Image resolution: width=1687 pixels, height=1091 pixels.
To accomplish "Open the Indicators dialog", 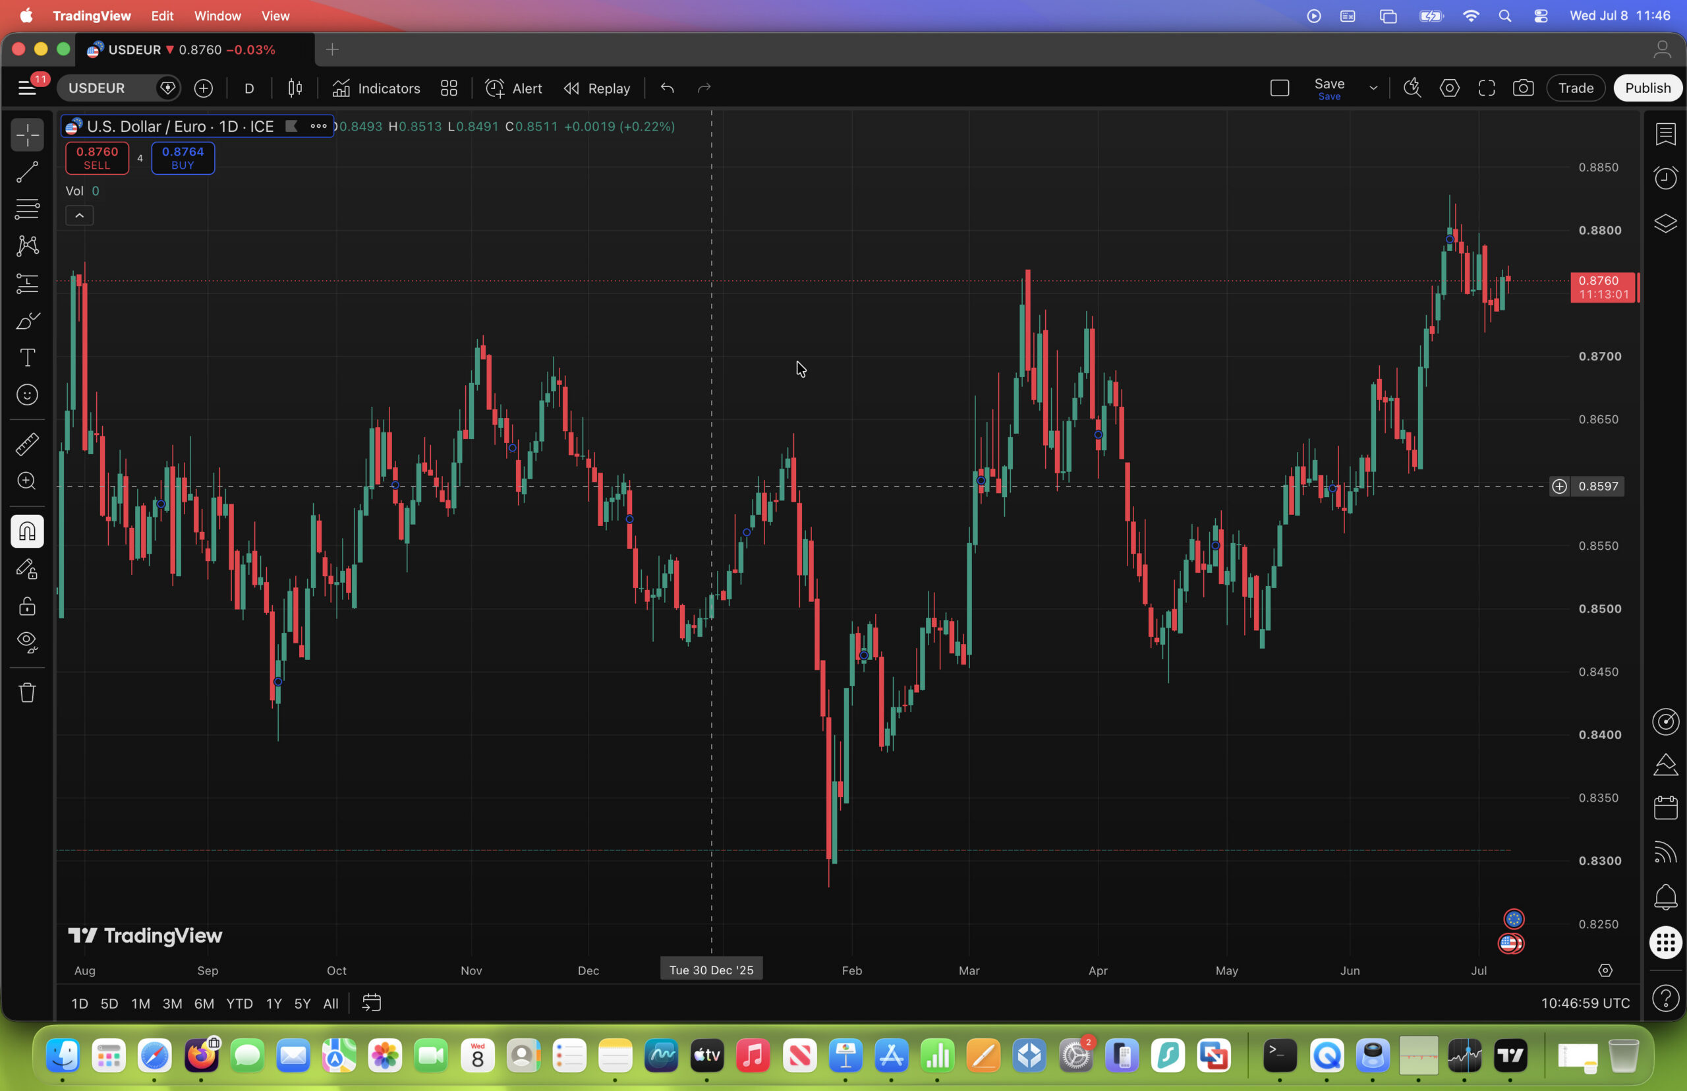I will (x=376, y=88).
